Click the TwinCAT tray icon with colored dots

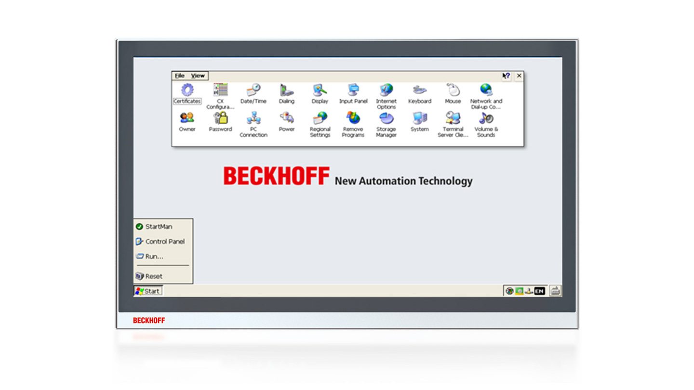pyautogui.click(x=509, y=291)
